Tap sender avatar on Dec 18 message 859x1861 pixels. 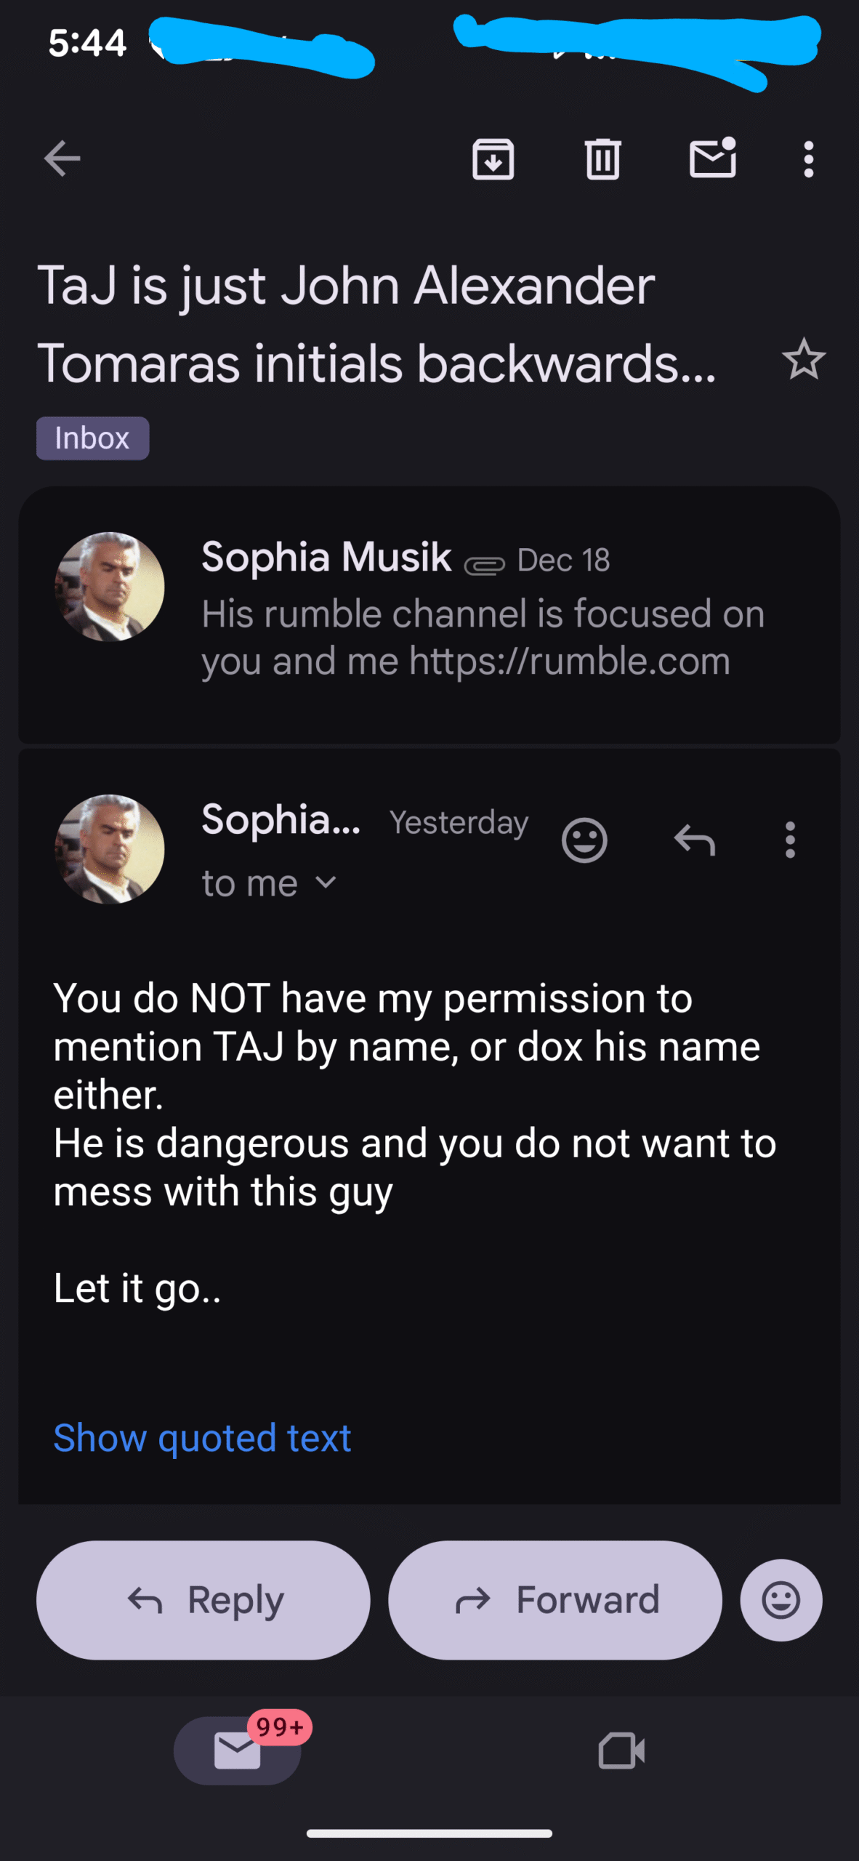(x=110, y=587)
